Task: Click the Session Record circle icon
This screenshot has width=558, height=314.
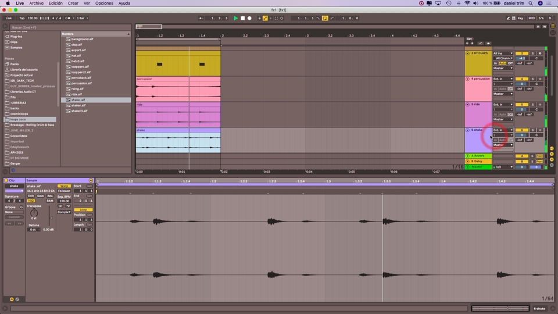Action: [x=282, y=18]
